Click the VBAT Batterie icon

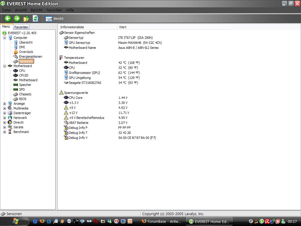pyautogui.click(x=66, y=123)
